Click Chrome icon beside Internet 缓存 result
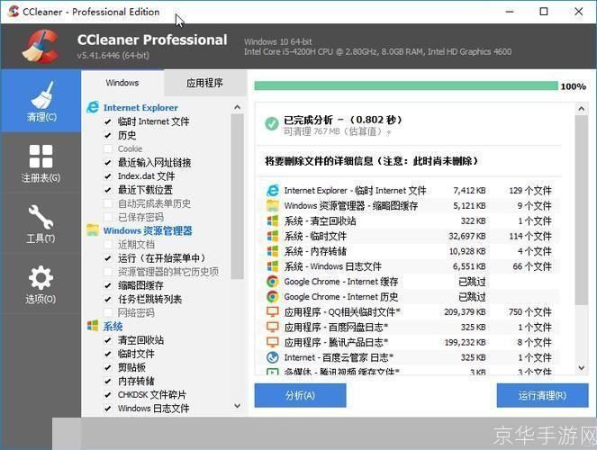Image resolution: width=597 pixels, height=450 pixels. click(273, 282)
